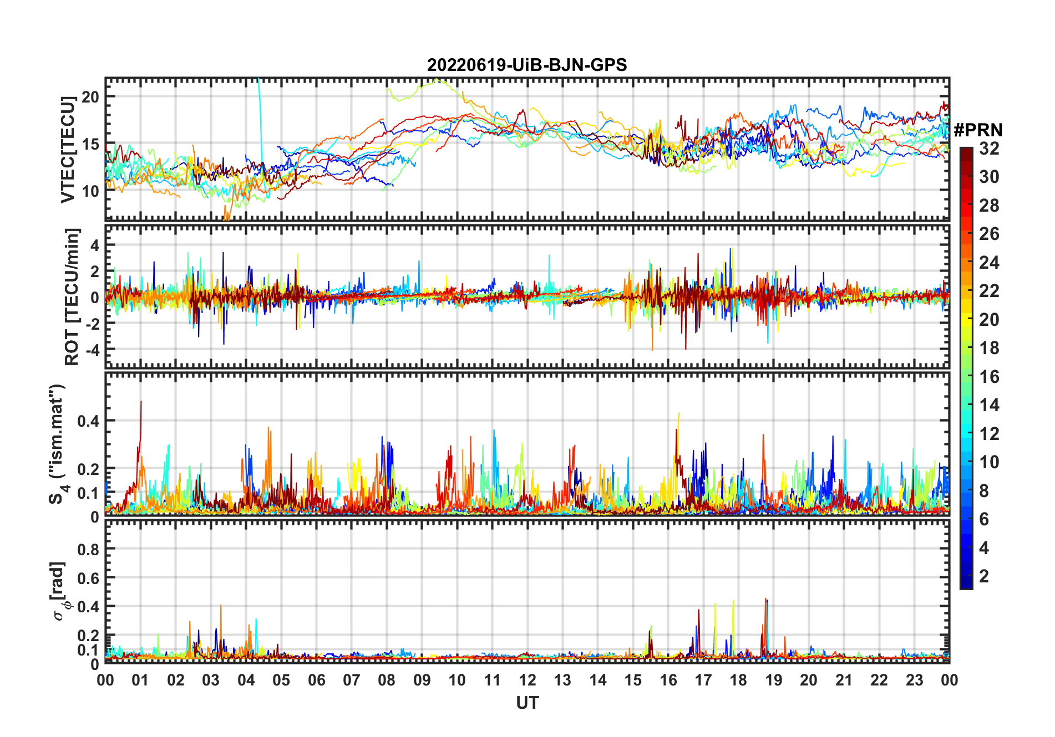Viewport: 1055px width, 737px height.
Task: Select the 06 hour tick on the UT axis
Action: click(316, 680)
